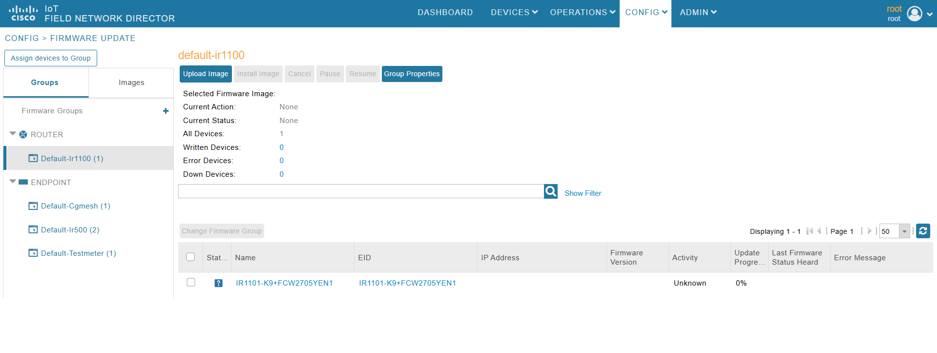The image size is (937, 353).
Task: Select all devices header checkbox
Action: pos(190,257)
